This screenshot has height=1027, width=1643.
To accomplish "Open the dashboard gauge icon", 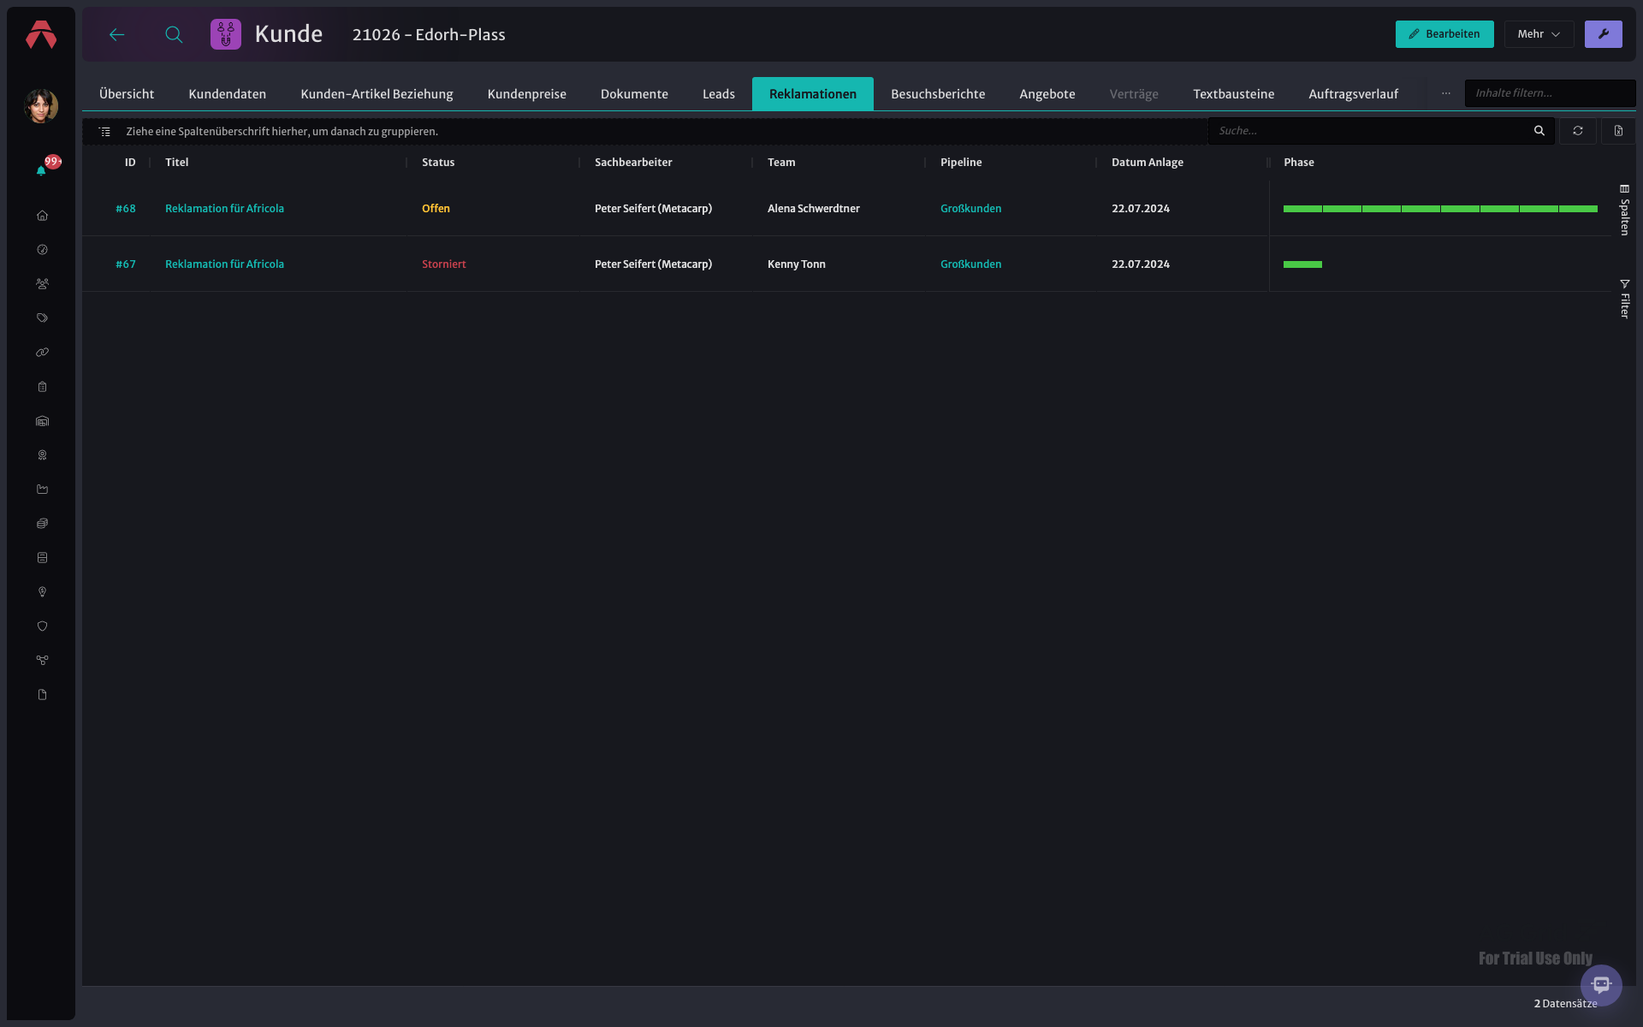I will point(42,250).
